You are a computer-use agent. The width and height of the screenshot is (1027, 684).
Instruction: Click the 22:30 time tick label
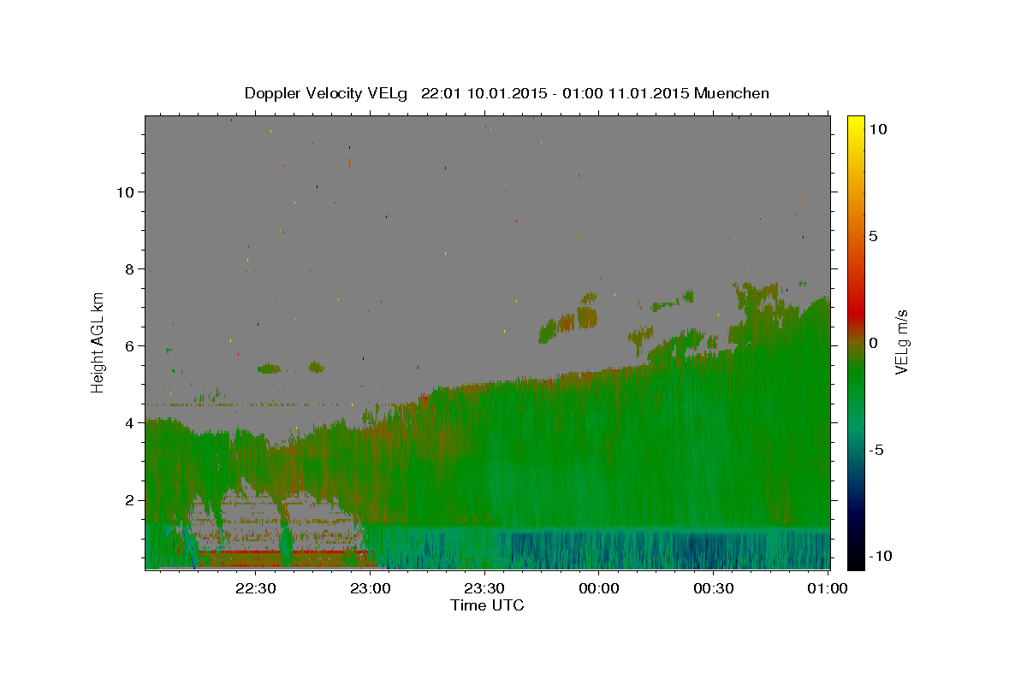(x=256, y=588)
